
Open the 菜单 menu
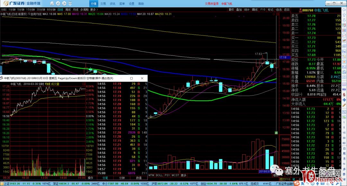122,4
